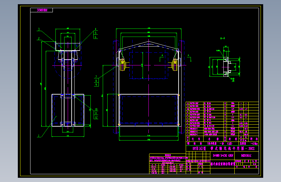Click part callout number 10
Screen dimensions: 281x182
click(x=96, y=109)
